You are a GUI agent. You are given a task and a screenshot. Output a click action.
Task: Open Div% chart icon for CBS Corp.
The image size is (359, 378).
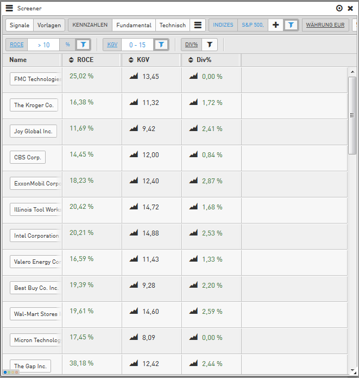[193, 154]
